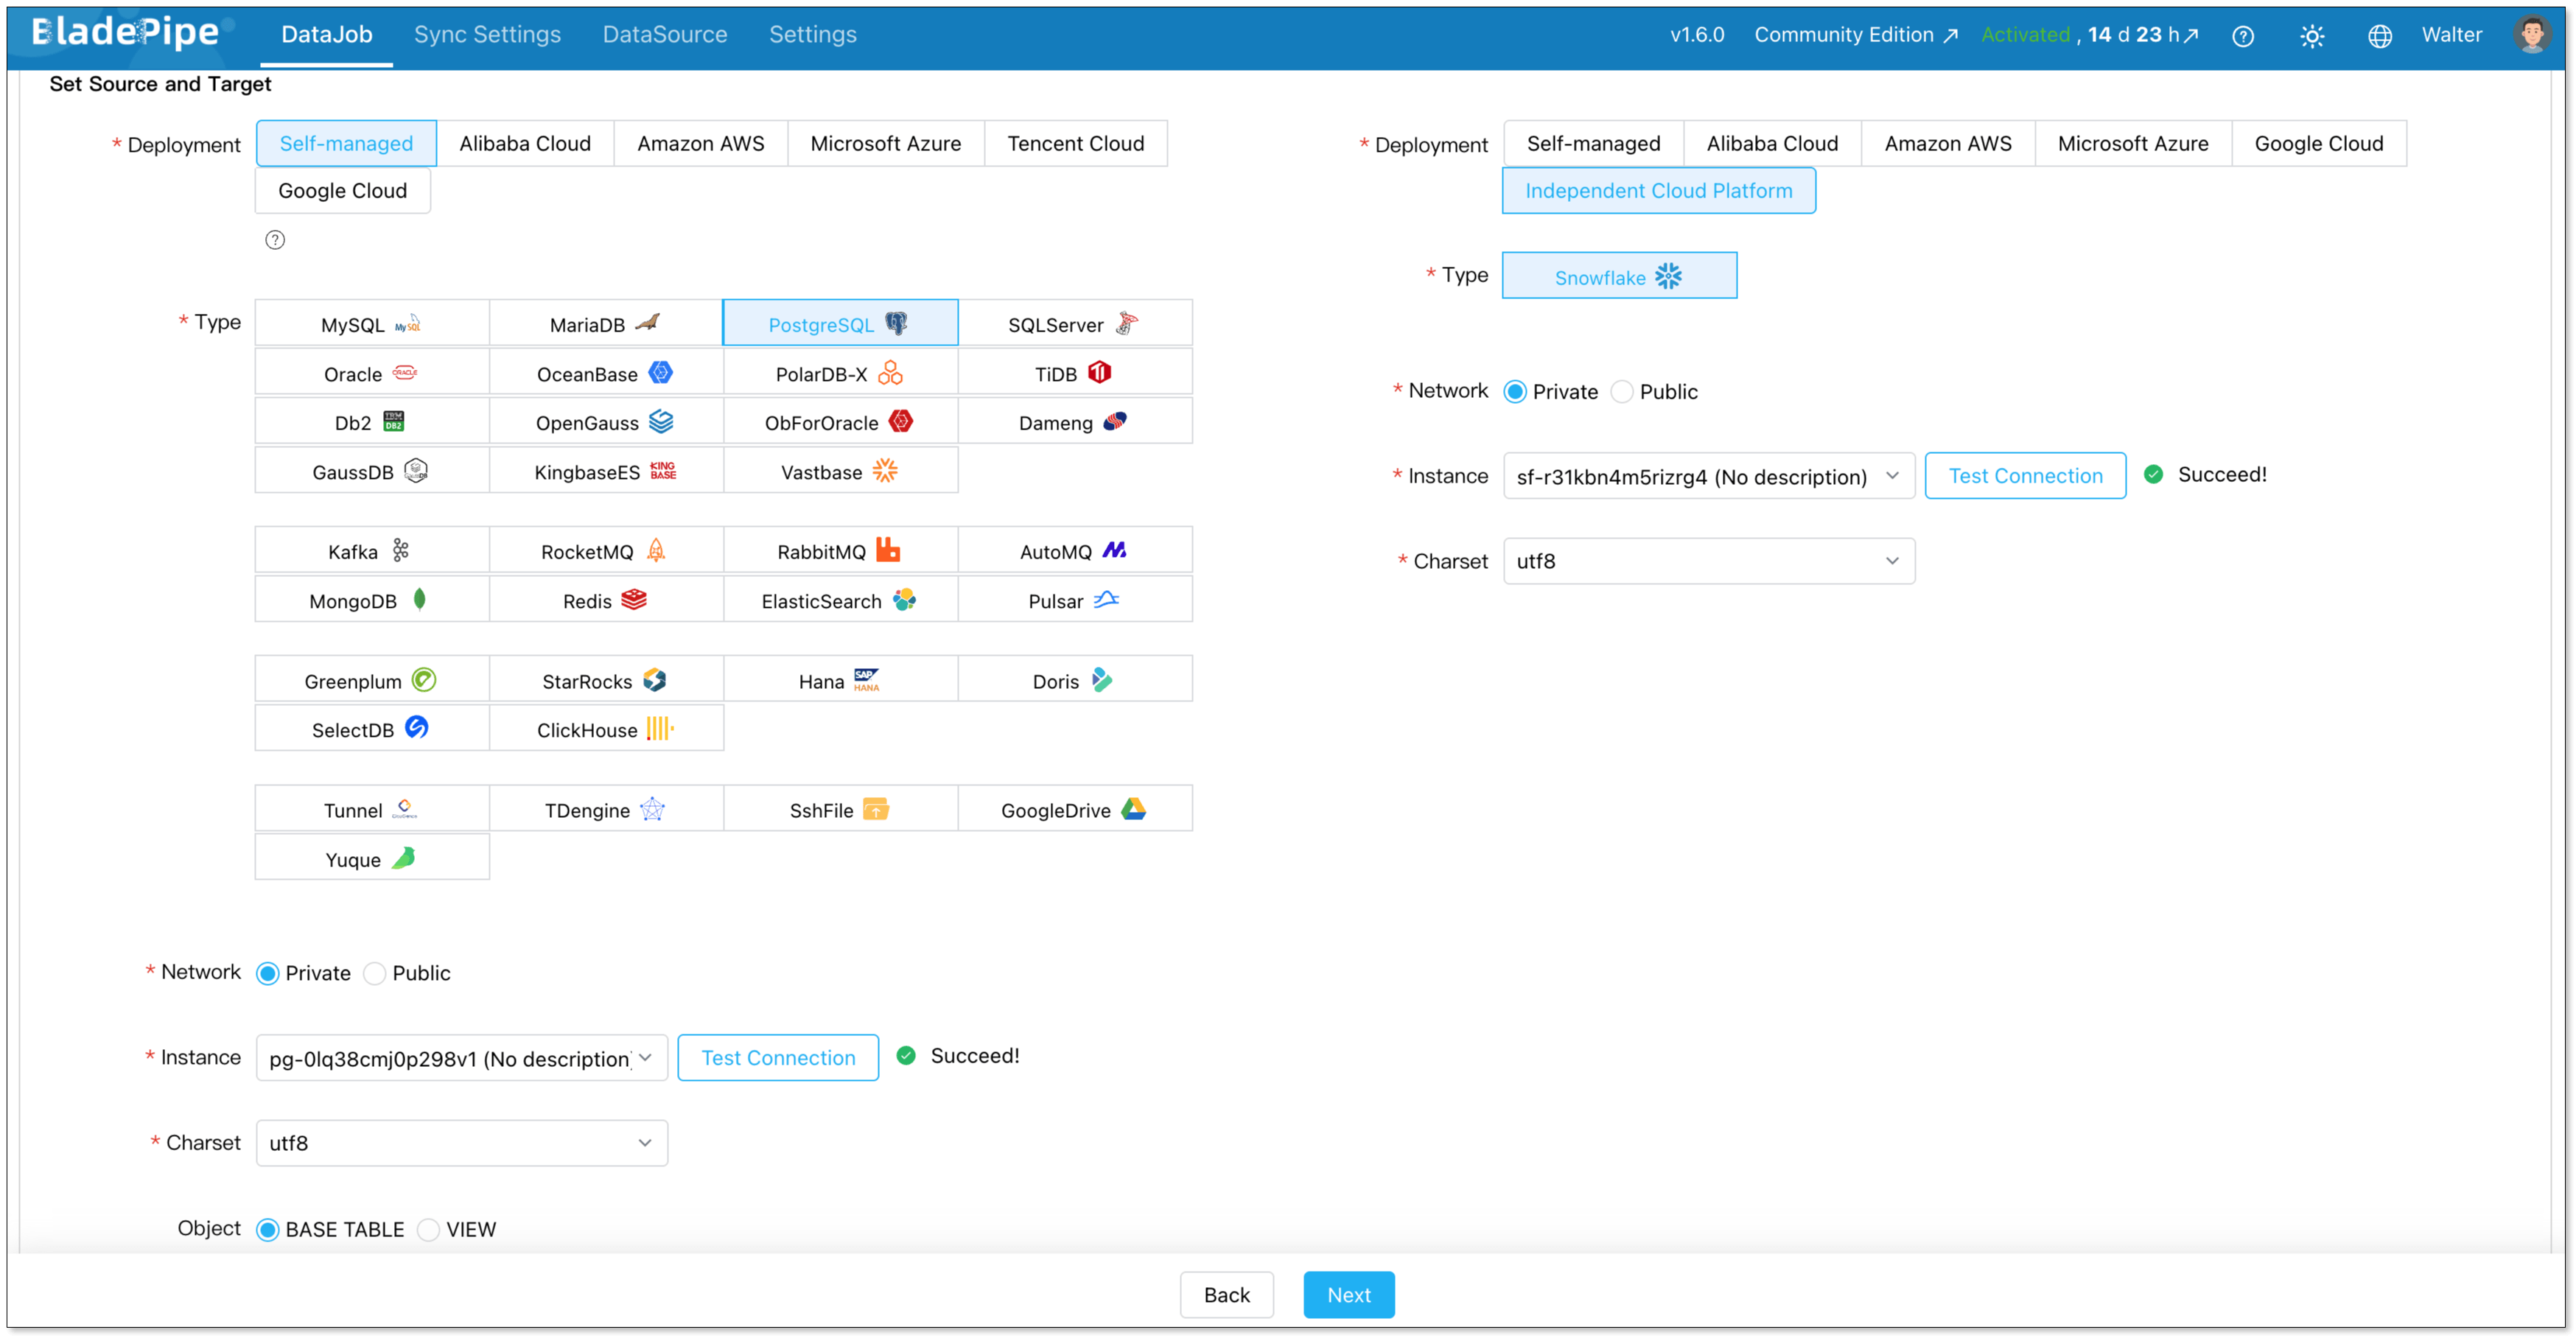Choose RabbitMQ type
Image resolution: width=2576 pixels, height=1338 pixels.
pos(840,551)
